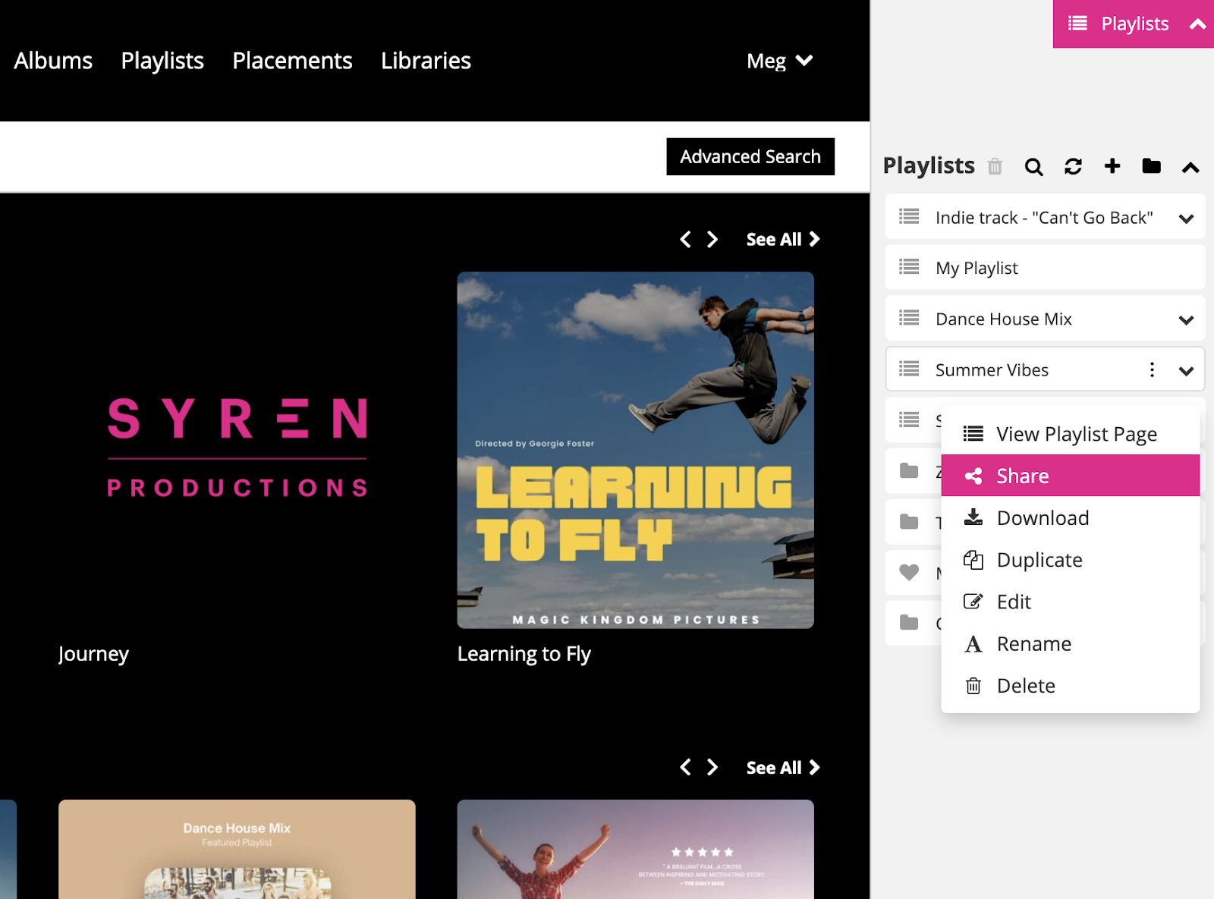This screenshot has height=899, width=1214.
Task: Click the search icon in Playlists panel
Action: click(x=1033, y=167)
